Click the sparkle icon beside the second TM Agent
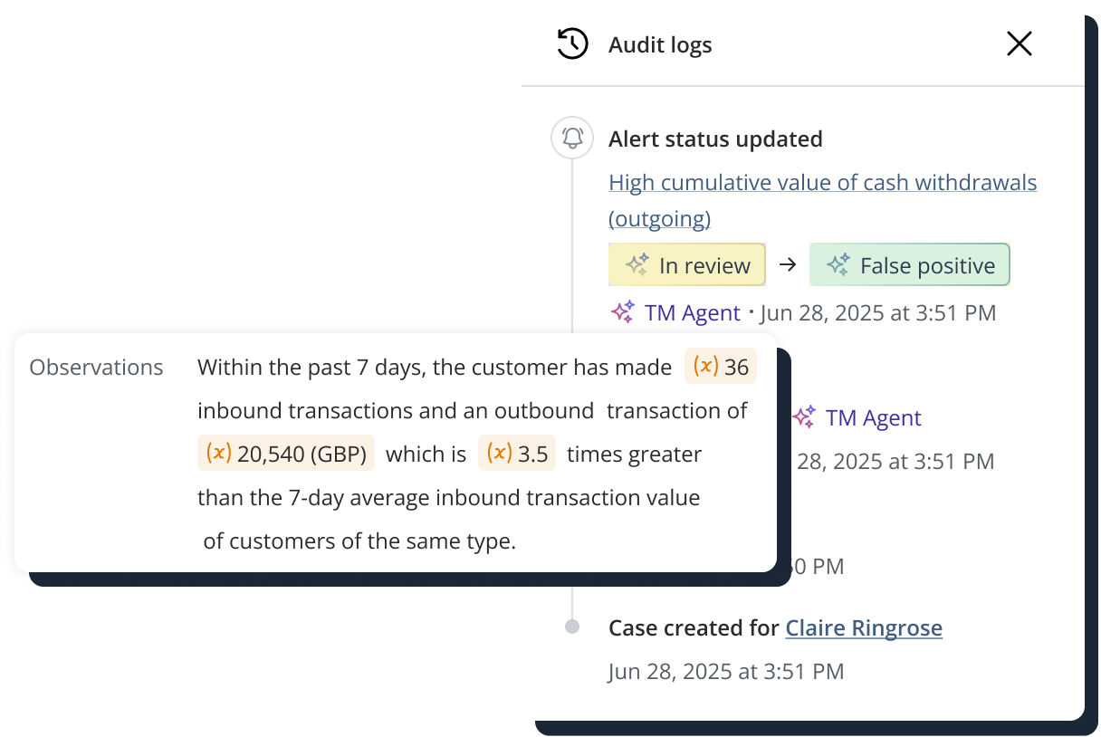 point(804,417)
